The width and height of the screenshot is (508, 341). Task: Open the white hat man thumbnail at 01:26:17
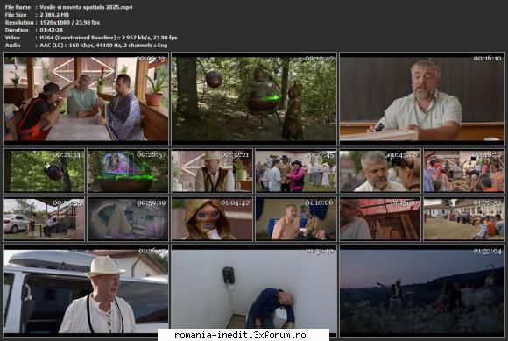(x=86, y=291)
